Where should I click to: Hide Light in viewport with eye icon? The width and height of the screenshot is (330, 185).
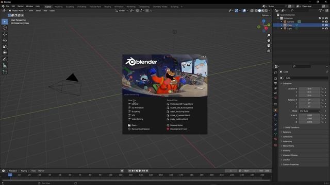(323, 29)
